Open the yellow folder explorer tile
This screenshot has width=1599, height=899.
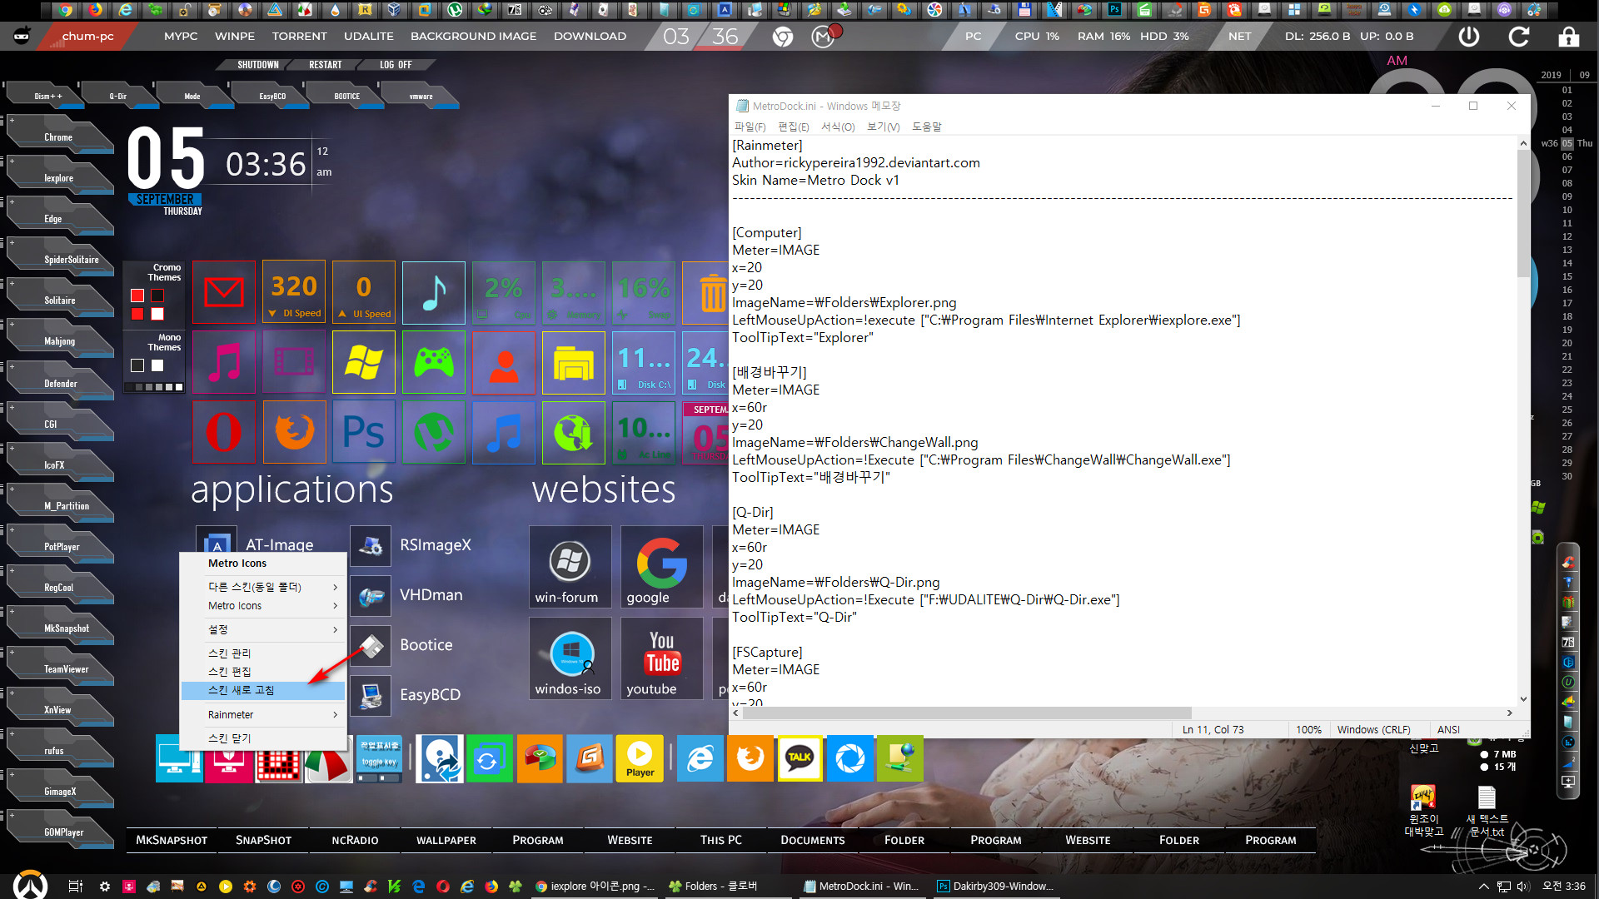574,362
